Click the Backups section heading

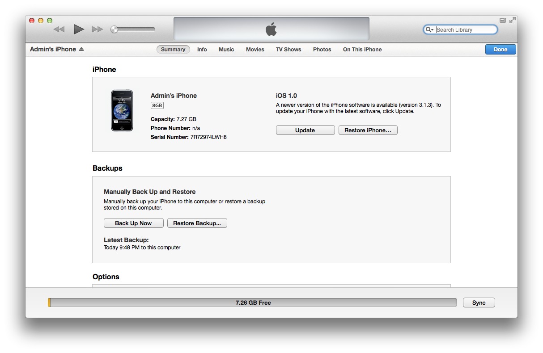(x=107, y=168)
